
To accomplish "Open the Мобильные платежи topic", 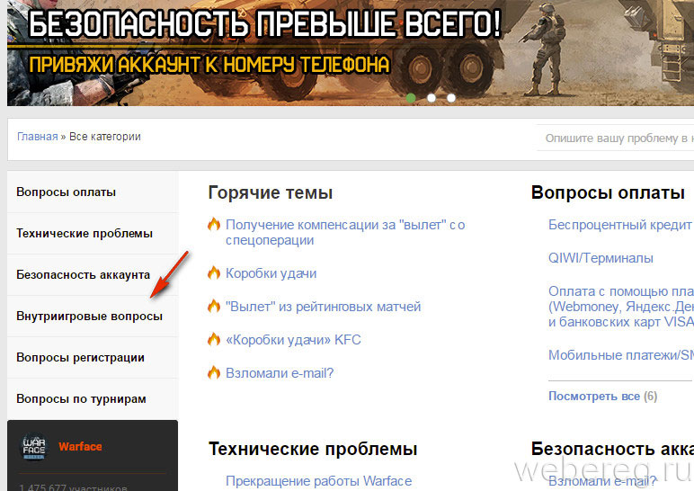I will 621,355.
